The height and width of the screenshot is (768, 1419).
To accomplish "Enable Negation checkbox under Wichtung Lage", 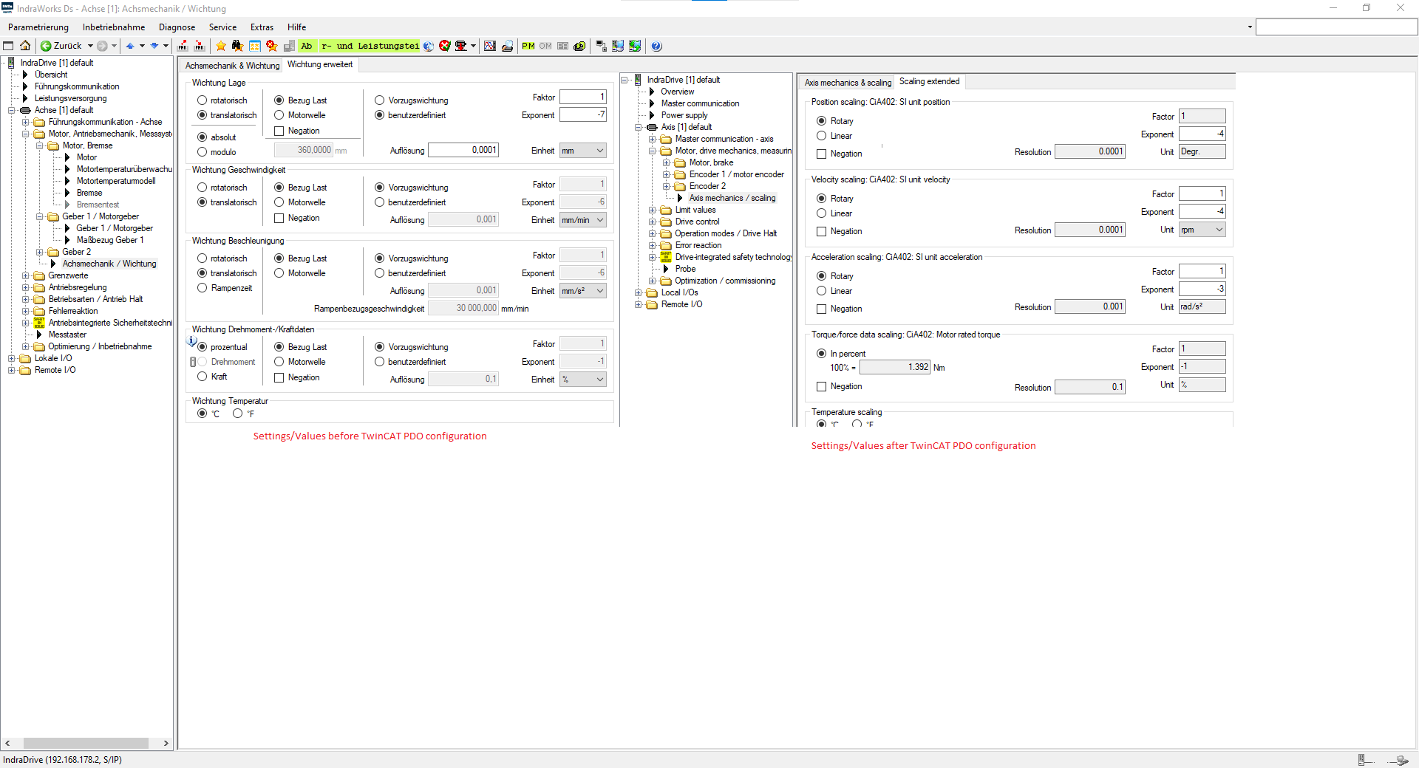I will click(279, 131).
